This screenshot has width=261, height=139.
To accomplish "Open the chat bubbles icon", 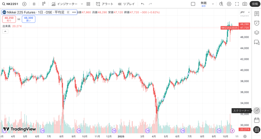I will click(257, 42).
